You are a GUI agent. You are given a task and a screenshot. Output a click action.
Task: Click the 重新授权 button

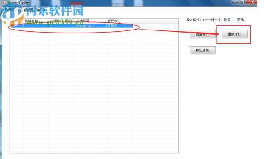coord(234,34)
